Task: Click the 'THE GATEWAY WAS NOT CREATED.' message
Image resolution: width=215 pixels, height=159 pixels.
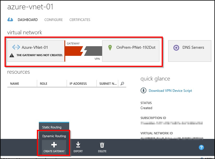Action: (x=39, y=55)
